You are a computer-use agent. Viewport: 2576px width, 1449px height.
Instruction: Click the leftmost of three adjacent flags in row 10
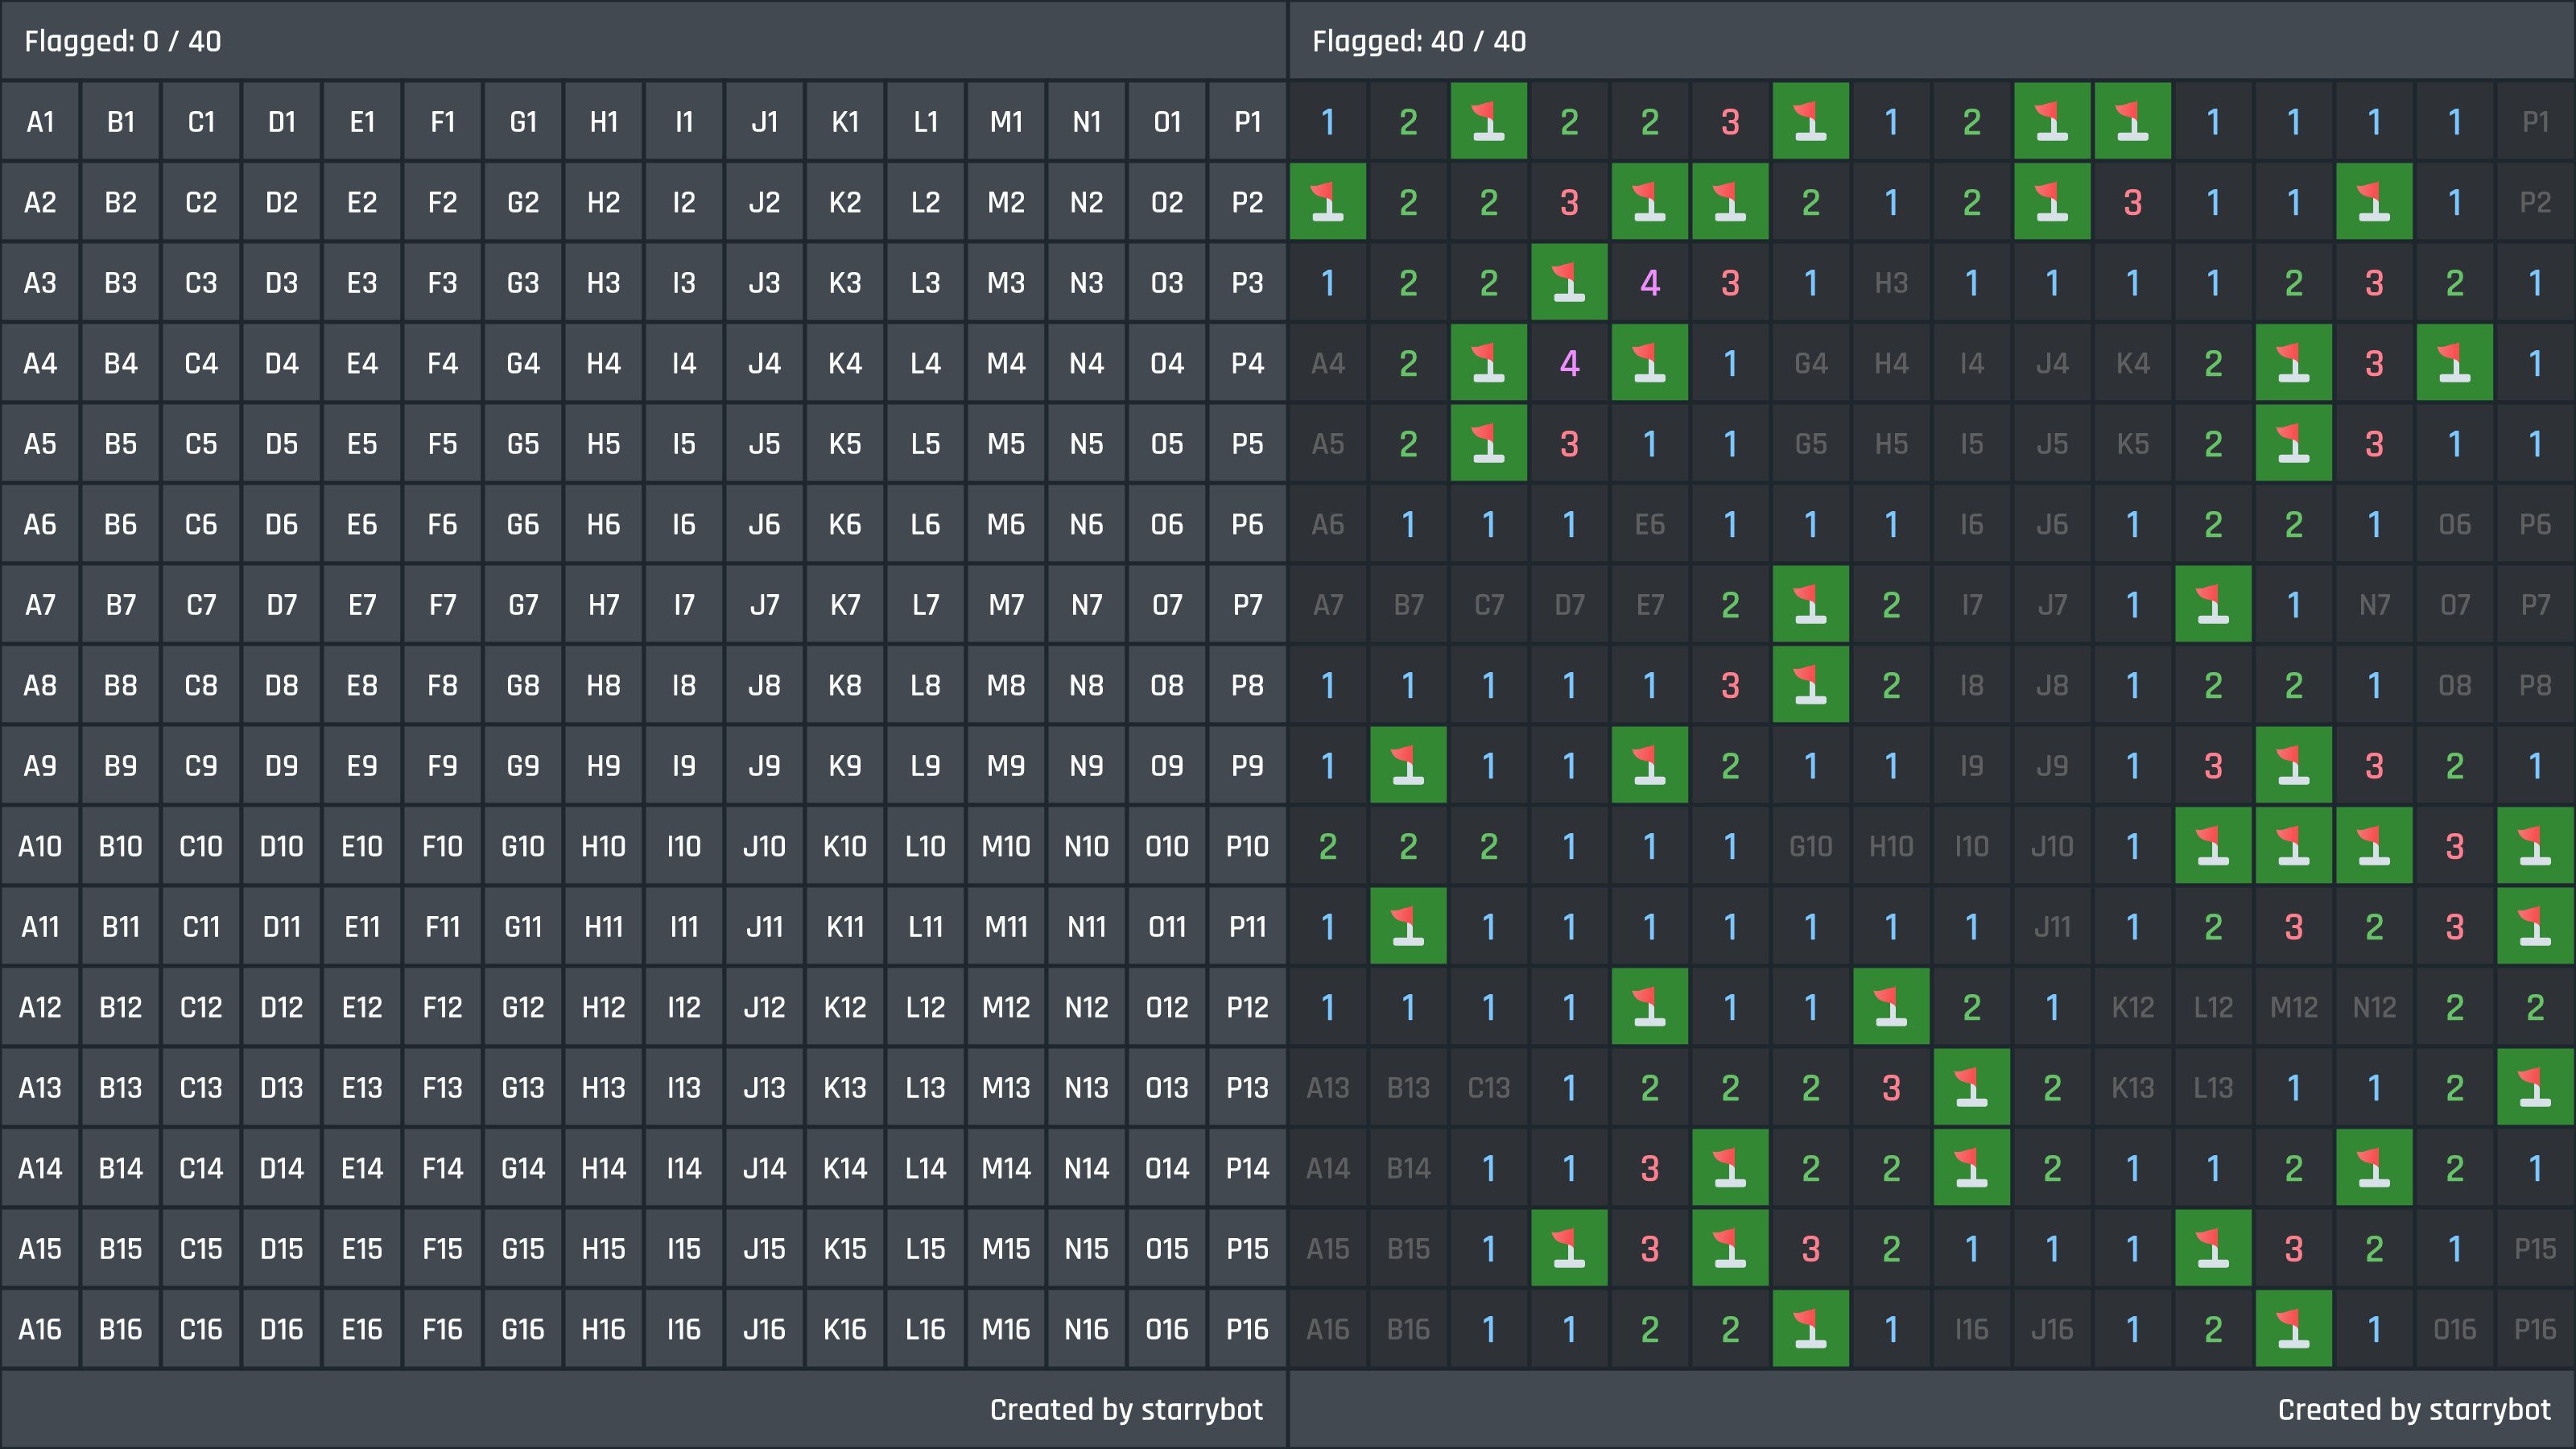point(2213,846)
